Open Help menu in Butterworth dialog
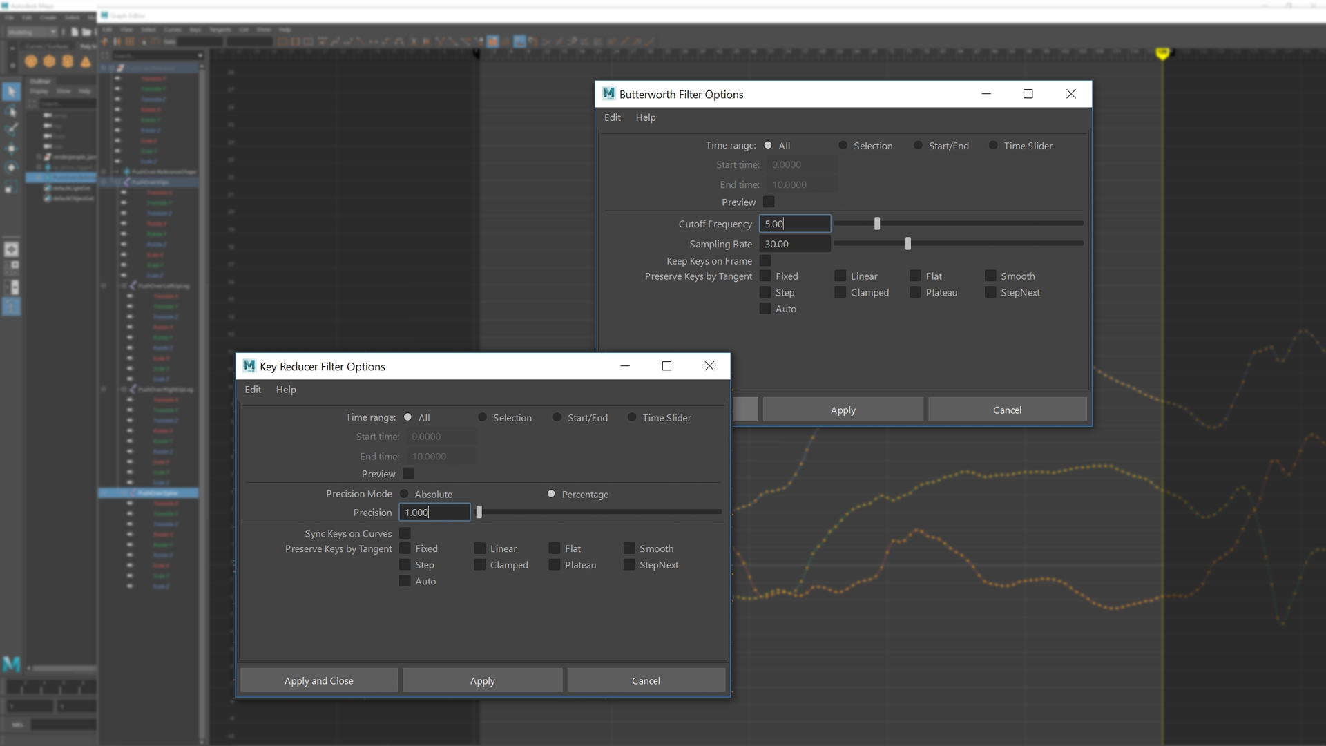Screen dimensions: 1326x746 (x=645, y=117)
